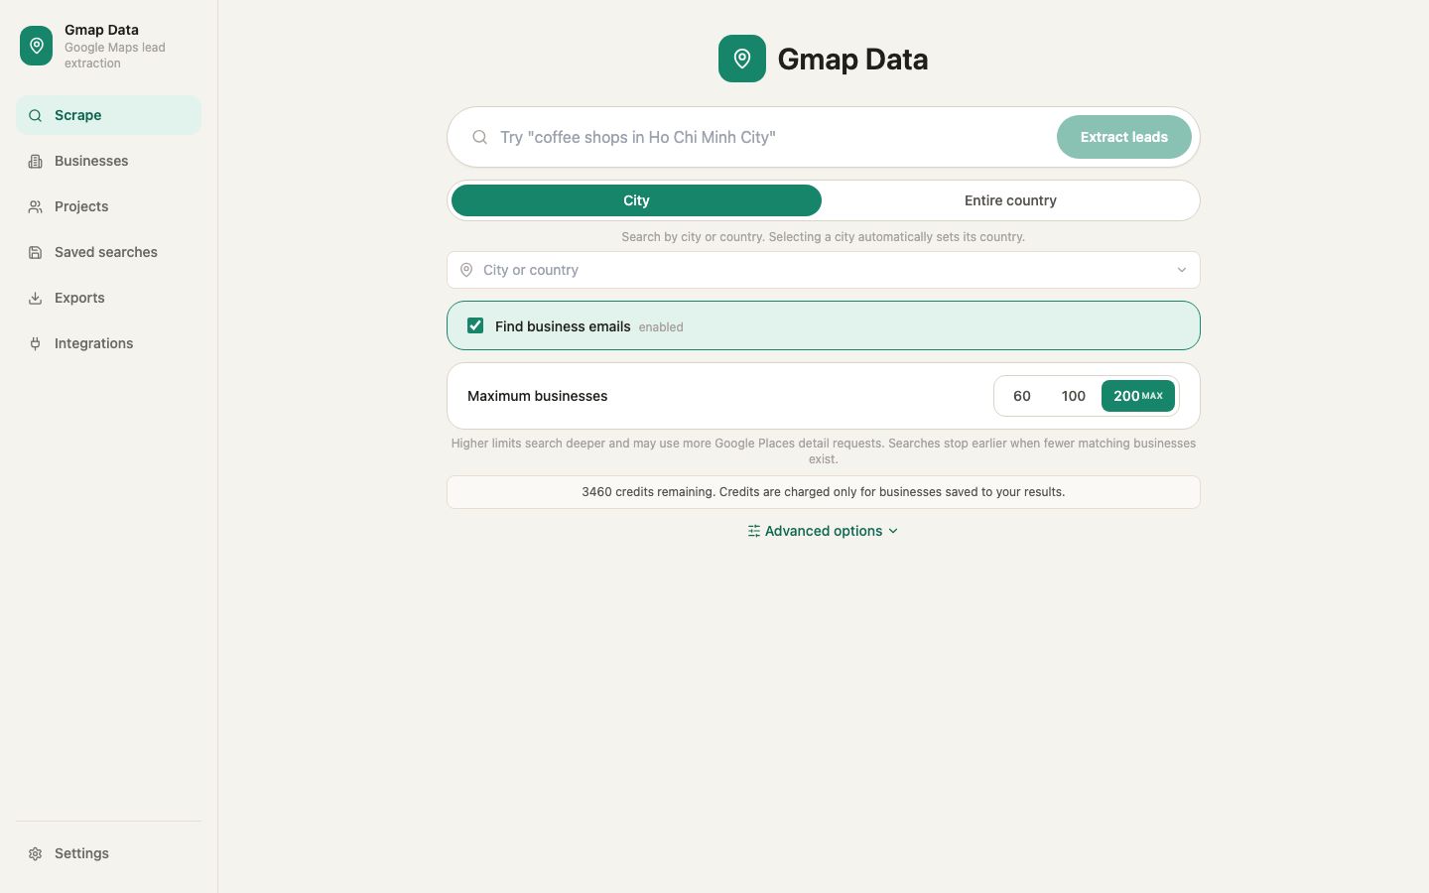This screenshot has height=893, width=1429.
Task: Switch search scope to City
Action: coord(636,200)
